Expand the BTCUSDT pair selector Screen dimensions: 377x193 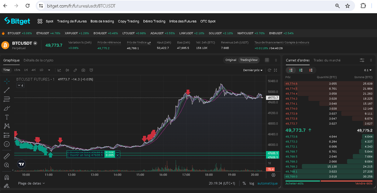coord(35,43)
